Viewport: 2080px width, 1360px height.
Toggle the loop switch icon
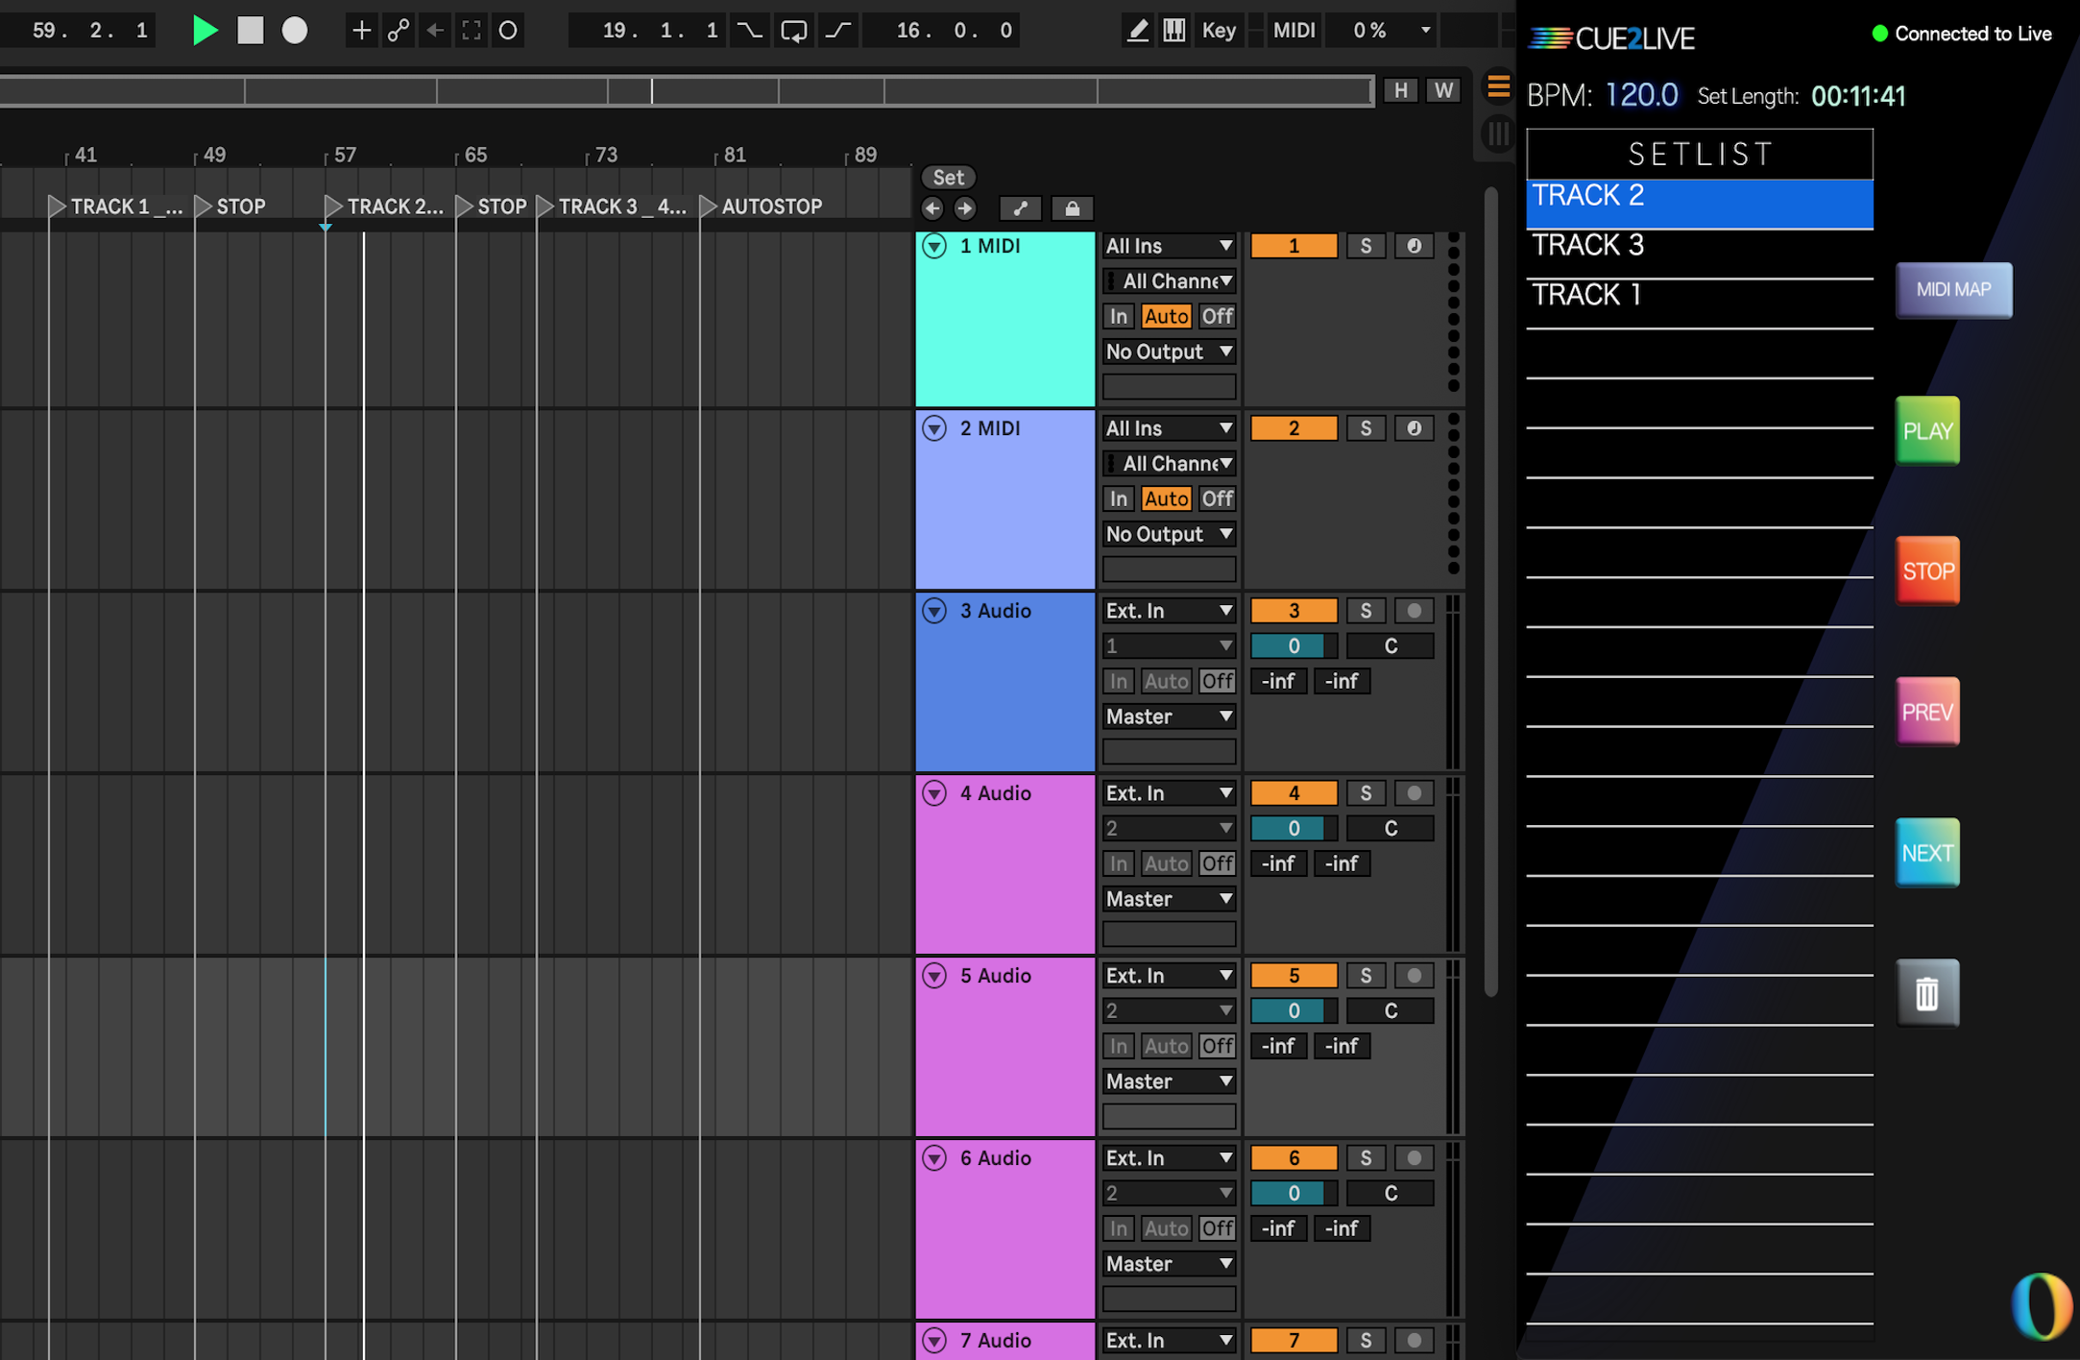tap(793, 31)
